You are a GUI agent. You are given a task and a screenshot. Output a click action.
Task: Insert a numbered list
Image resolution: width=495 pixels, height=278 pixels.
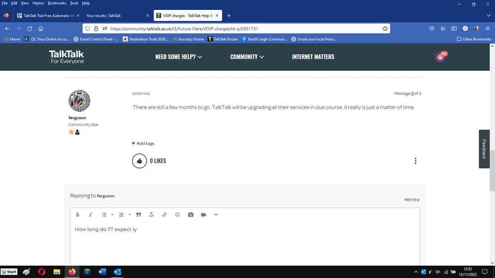click(x=121, y=215)
